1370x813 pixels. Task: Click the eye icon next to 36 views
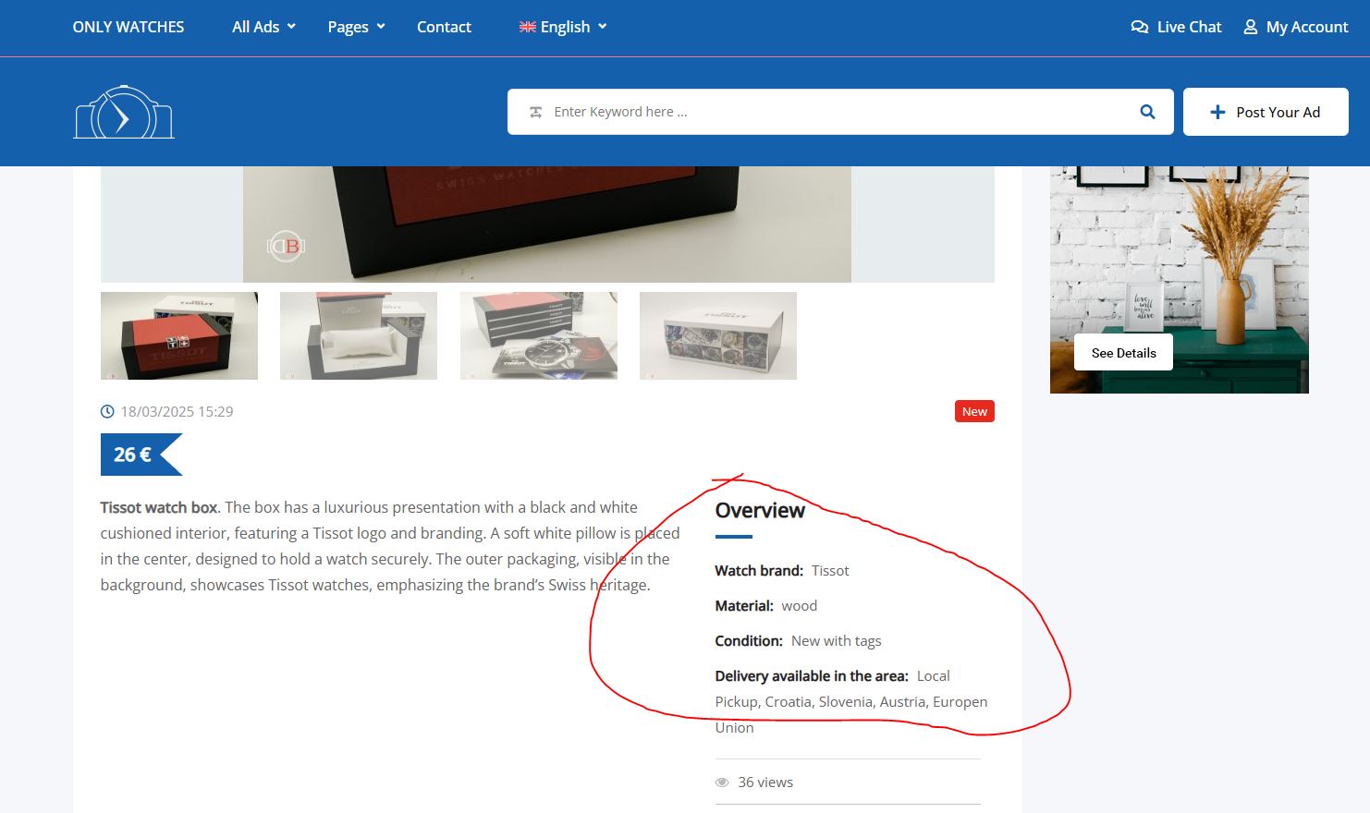722,783
